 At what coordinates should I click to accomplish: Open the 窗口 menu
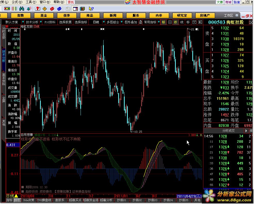coord(45,2)
